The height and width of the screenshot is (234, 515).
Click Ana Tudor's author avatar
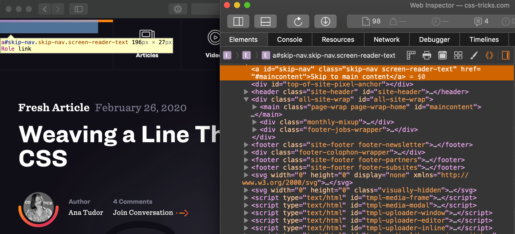click(38, 208)
